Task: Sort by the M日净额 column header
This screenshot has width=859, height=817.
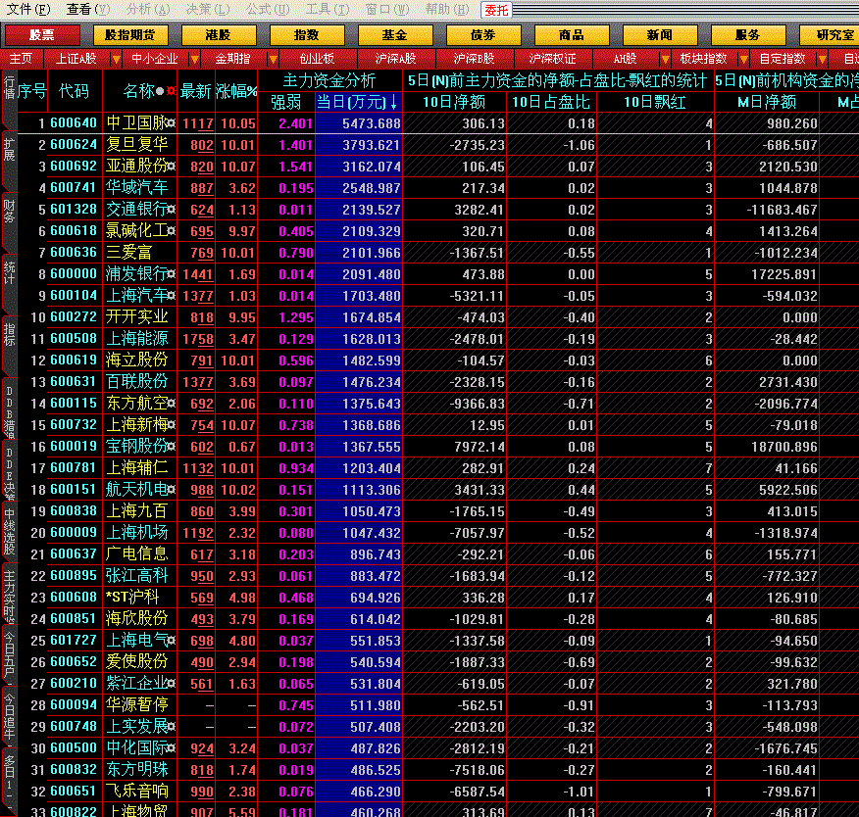Action: (767, 102)
